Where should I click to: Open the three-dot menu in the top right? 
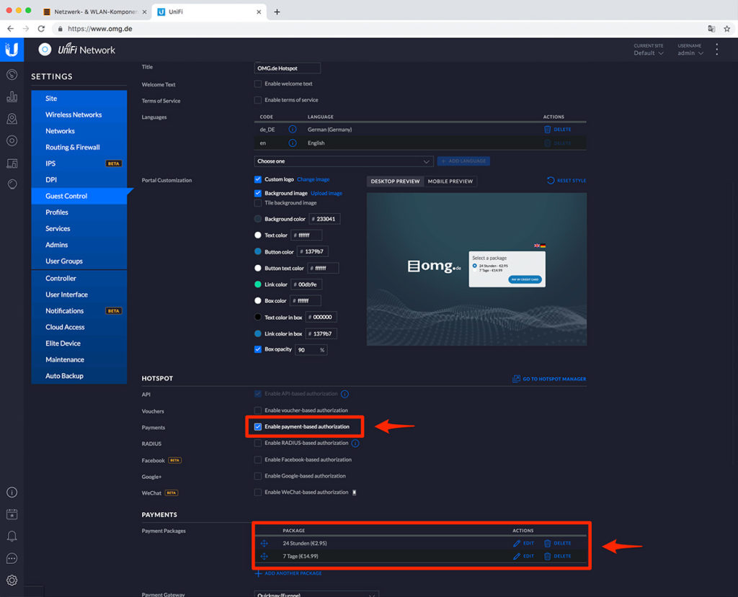(x=717, y=50)
